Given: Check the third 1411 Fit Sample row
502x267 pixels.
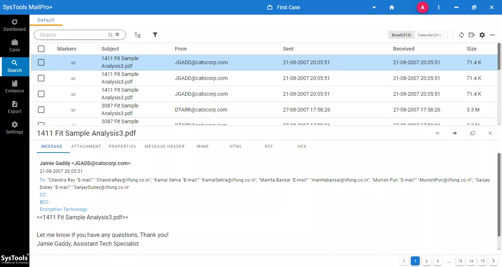Looking at the screenshot, I should click(x=41, y=94).
